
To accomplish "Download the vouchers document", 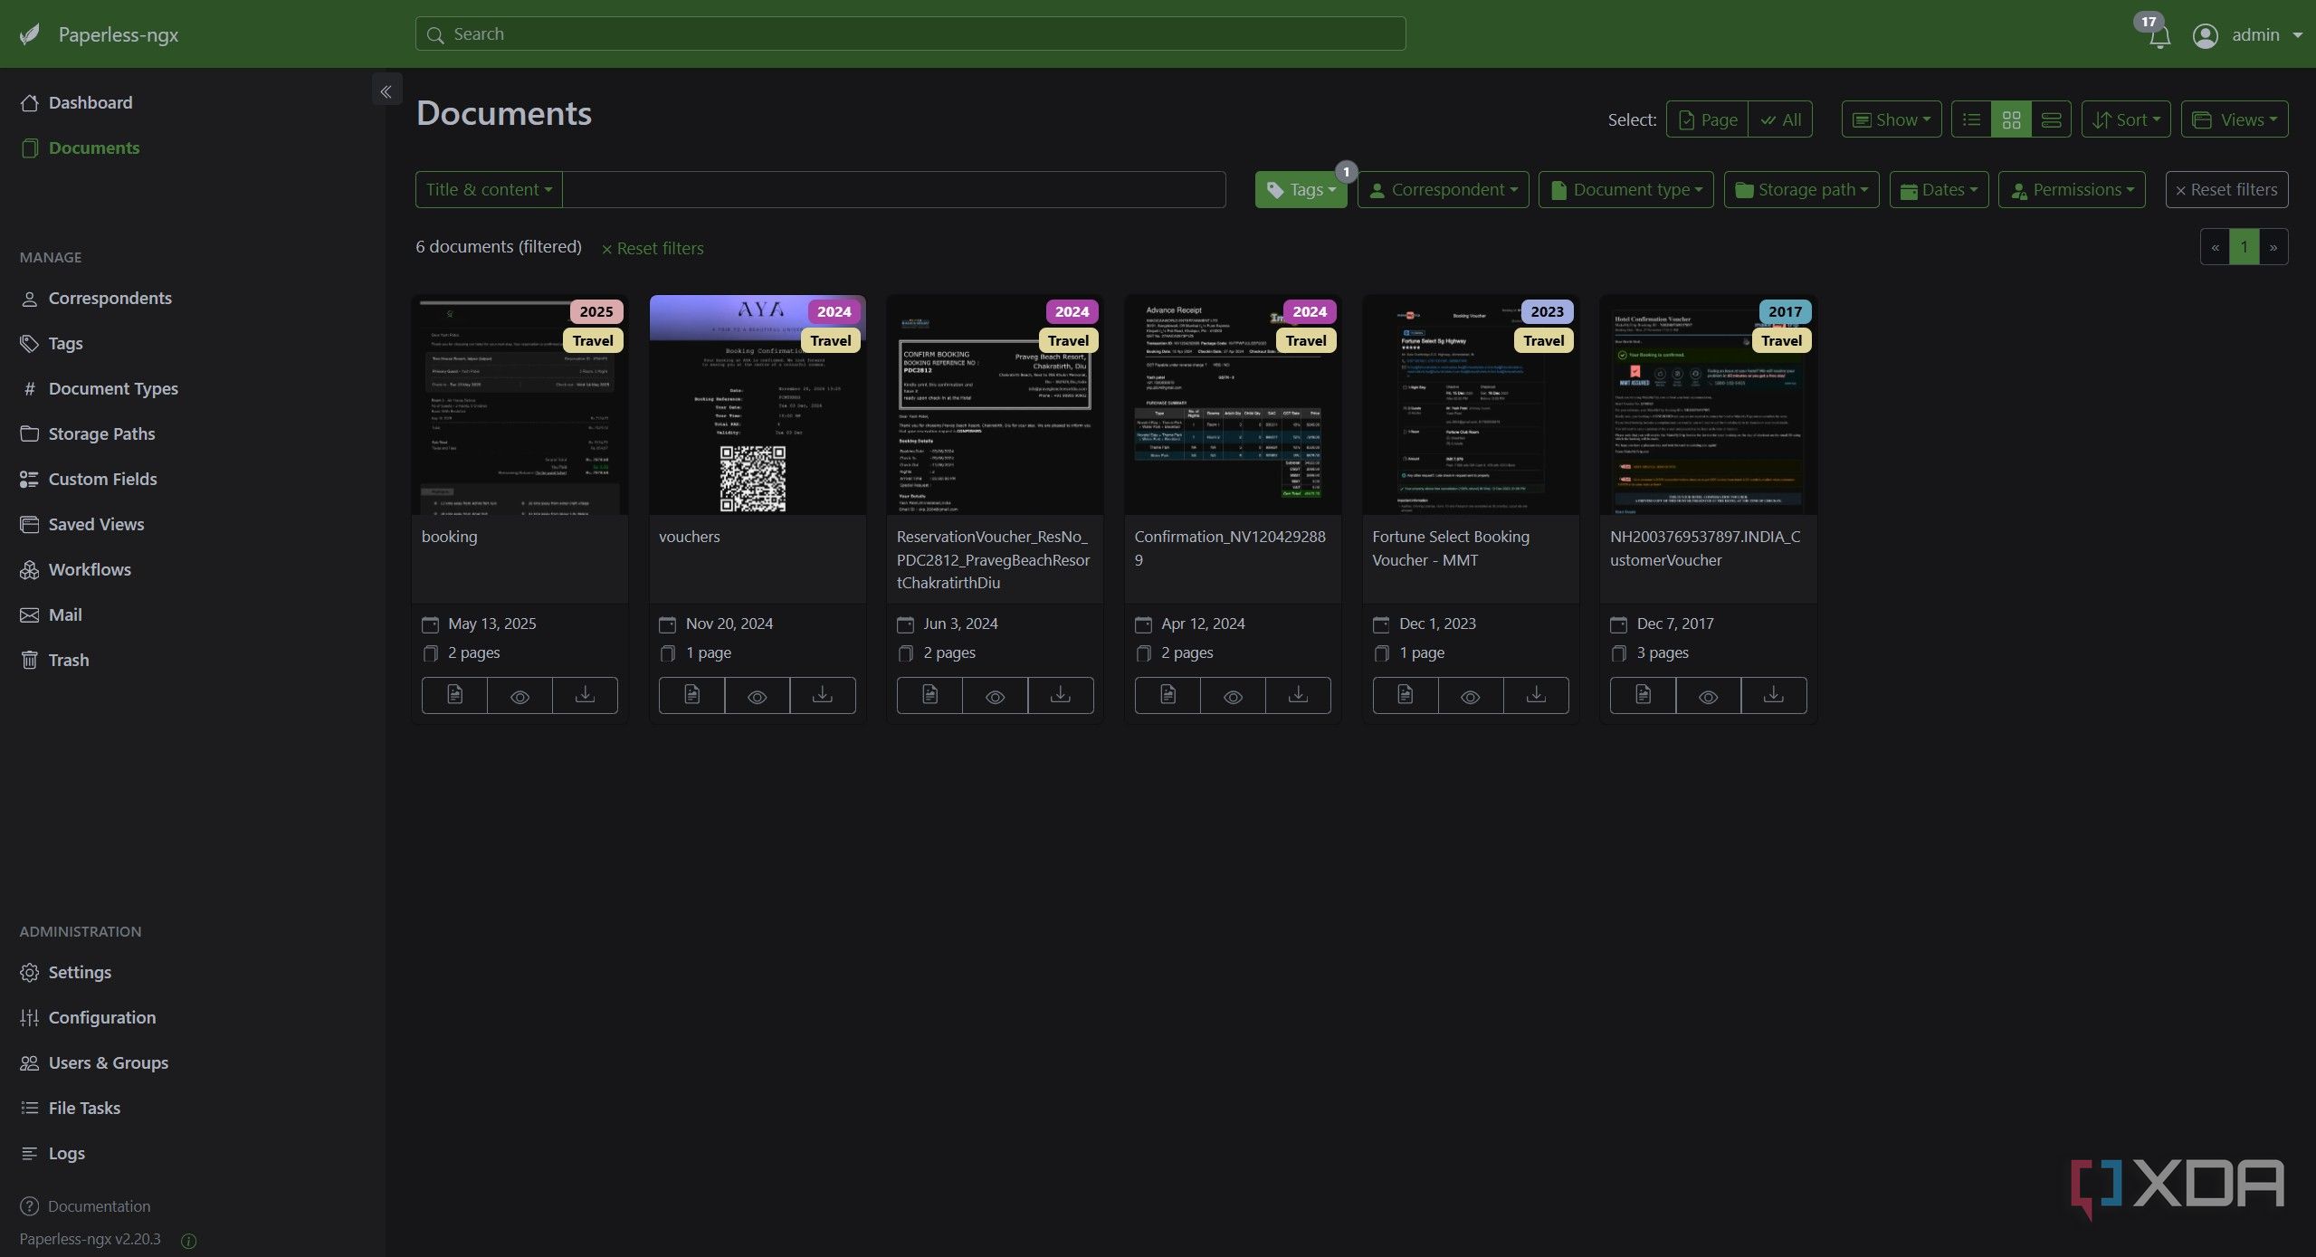I will tap(823, 695).
